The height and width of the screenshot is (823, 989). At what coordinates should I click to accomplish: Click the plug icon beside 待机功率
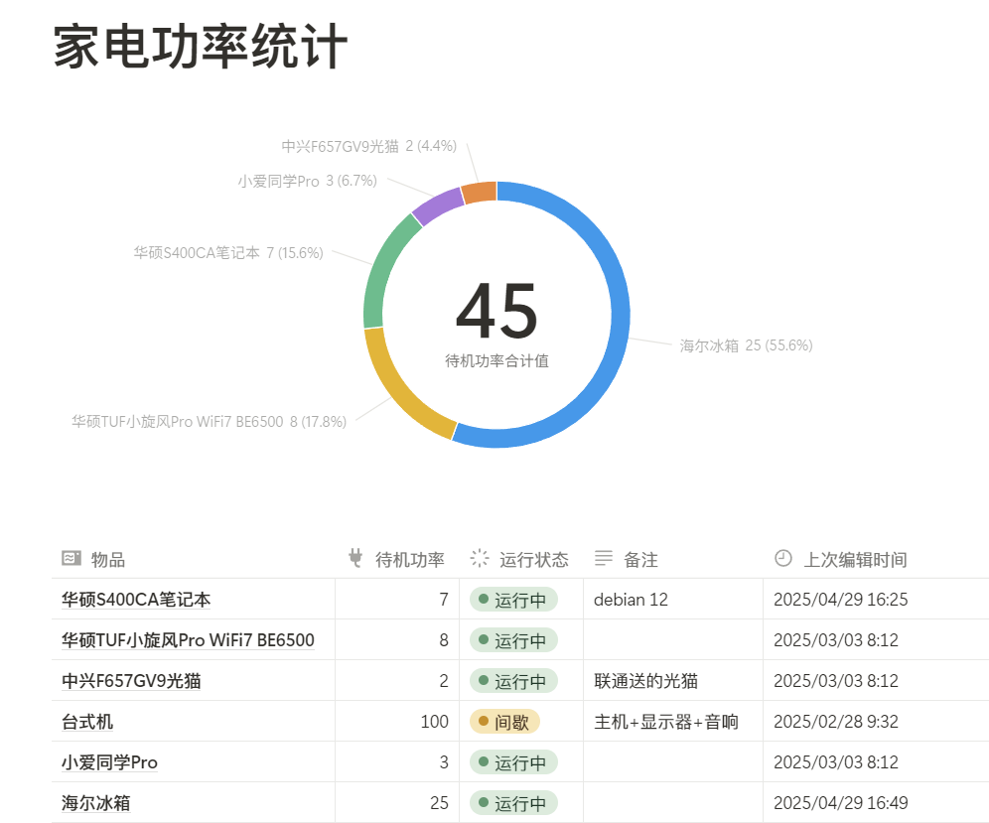point(355,559)
